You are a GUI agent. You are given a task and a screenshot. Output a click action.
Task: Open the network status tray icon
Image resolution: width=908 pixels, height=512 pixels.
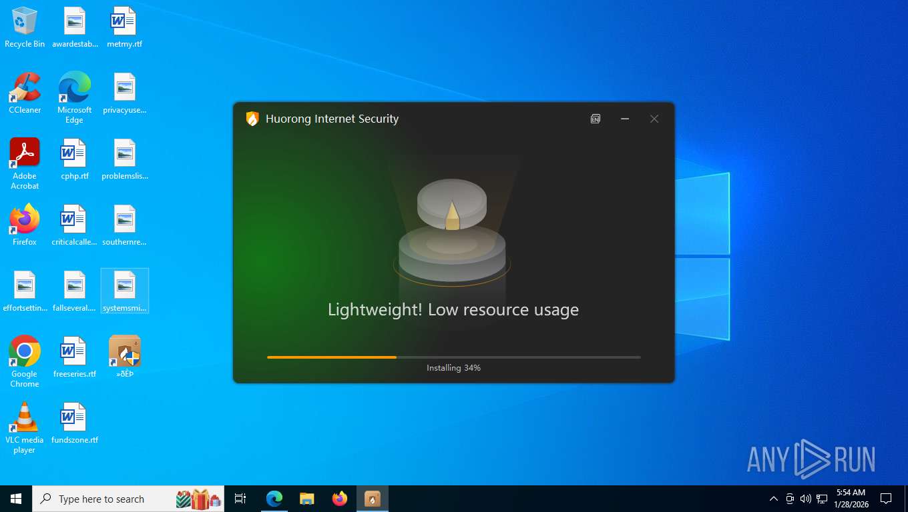coord(822,499)
